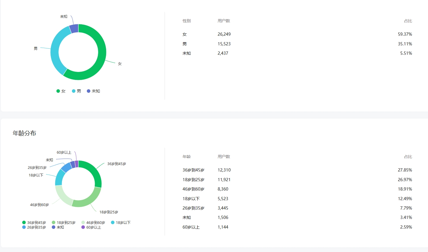
Task: Toggle 未知 legend item under the gender donut
Action: point(94,91)
